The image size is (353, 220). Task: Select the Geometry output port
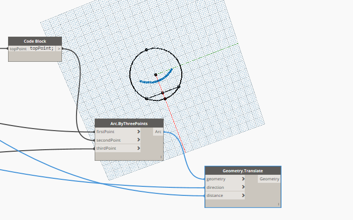pyautogui.click(x=269, y=179)
